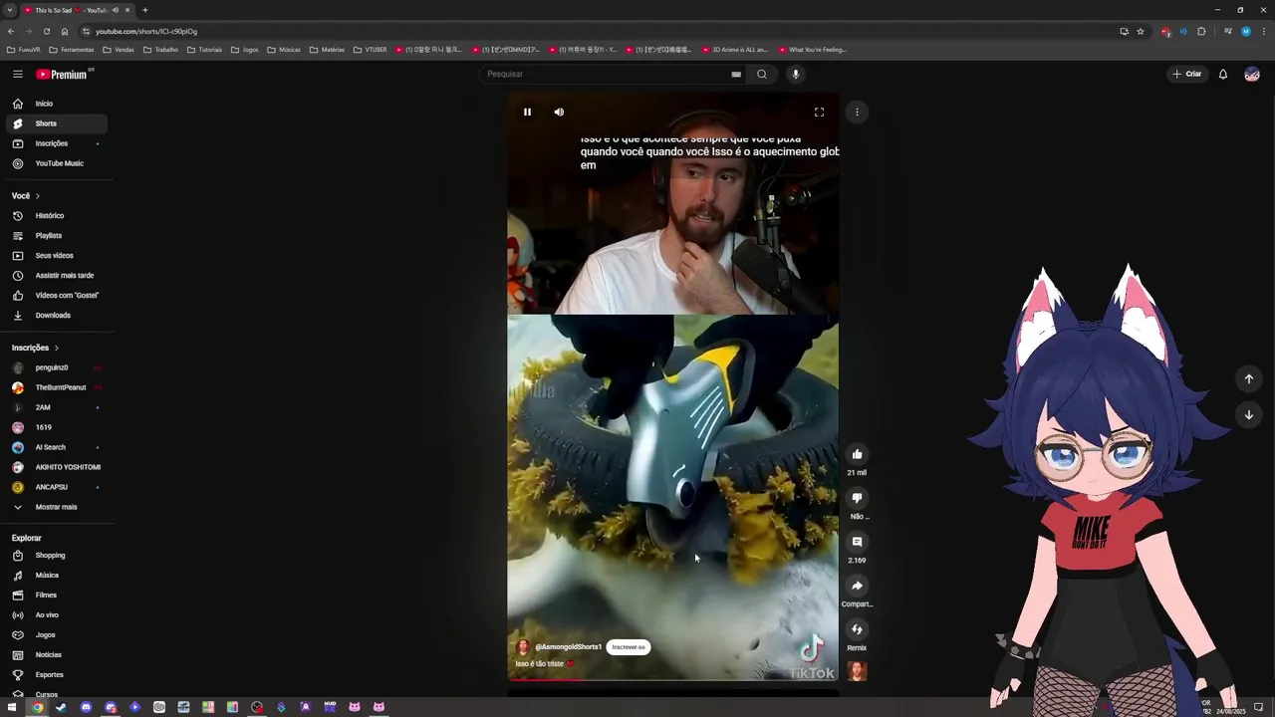This screenshot has height=717, width=1275.
Task: Select Shorts in the sidebar
Action: pos(56,123)
